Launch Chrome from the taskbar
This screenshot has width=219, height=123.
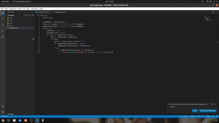tap(3, 120)
